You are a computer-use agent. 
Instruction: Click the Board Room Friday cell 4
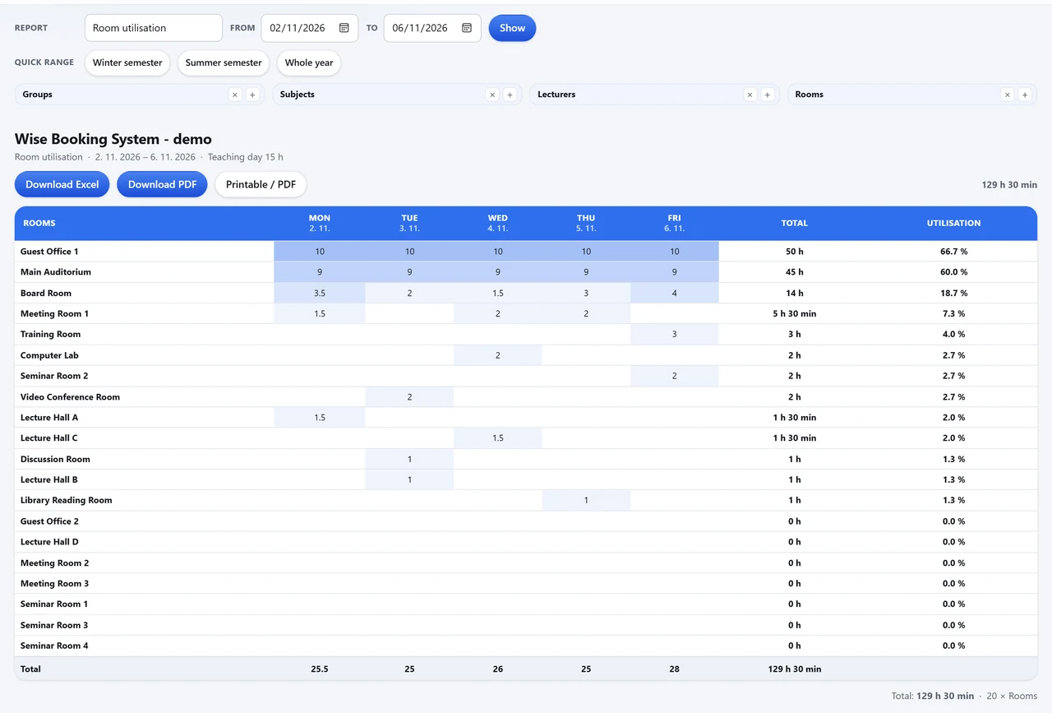tap(675, 293)
